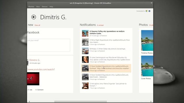The image size is (184, 103).
Task: Click the left arrow of the horizontal scrollbar
Action: click(29, 102)
